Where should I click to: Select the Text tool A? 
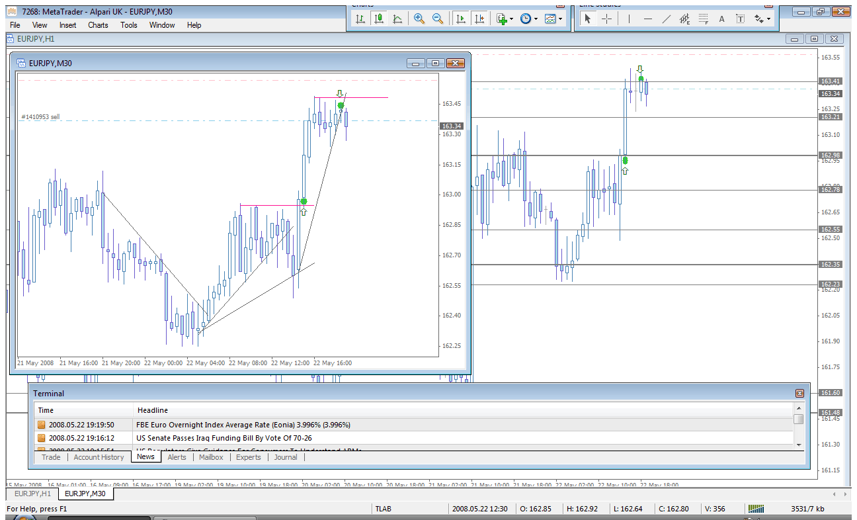[x=721, y=19]
